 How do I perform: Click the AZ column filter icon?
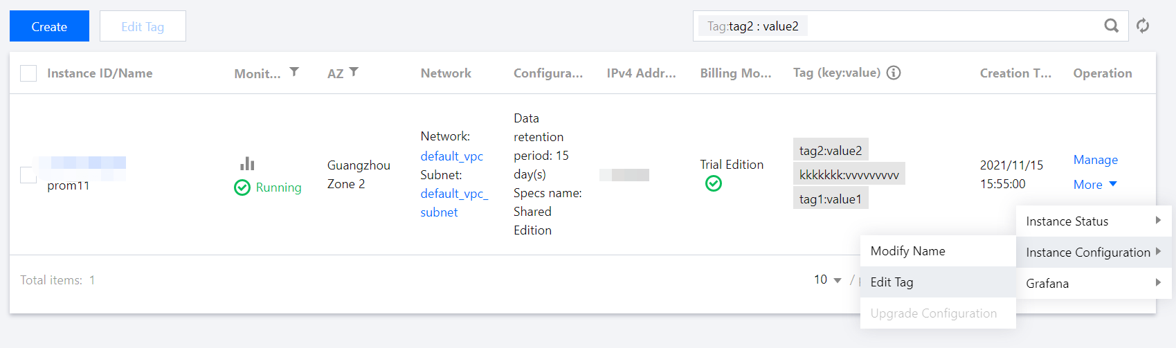point(354,72)
